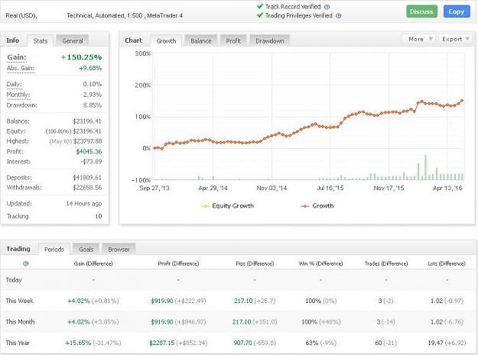The width and height of the screenshot is (478, 355).
Task: Click the Withdrawals value $22658.56
Action: click(87, 187)
